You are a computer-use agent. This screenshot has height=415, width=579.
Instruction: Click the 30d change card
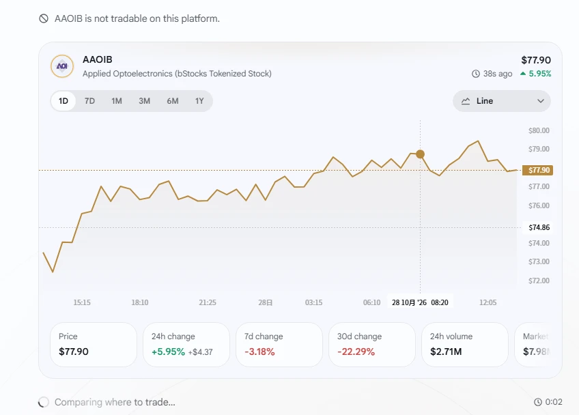tap(372, 345)
